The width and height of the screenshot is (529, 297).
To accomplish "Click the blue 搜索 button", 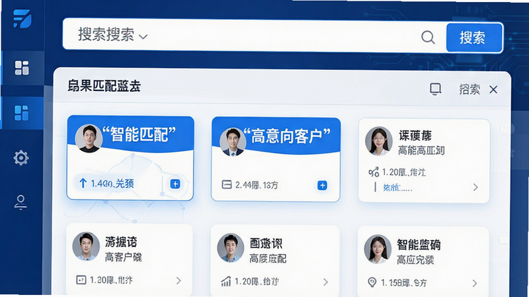I will tap(474, 38).
